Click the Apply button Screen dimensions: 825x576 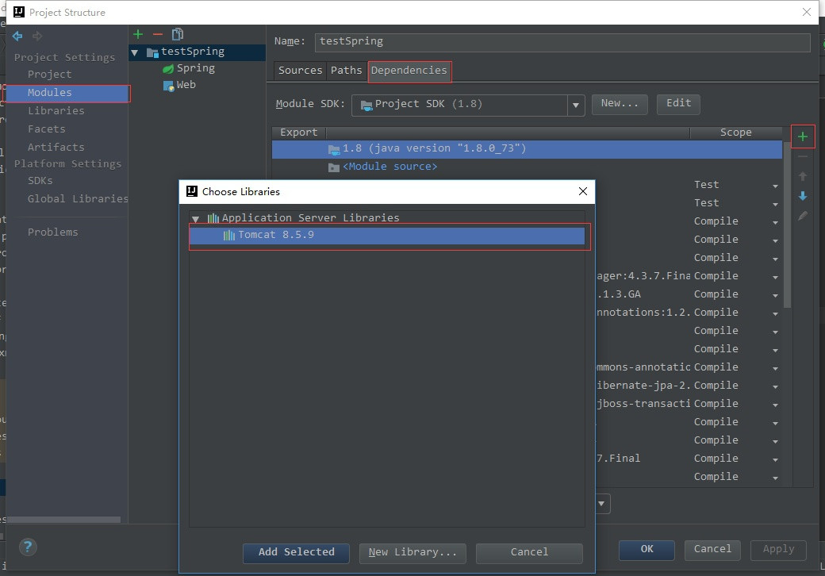click(x=778, y=550)
